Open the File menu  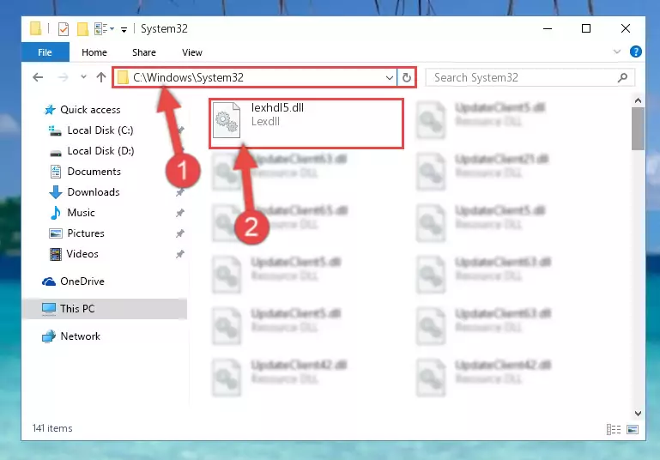coord(45,52)
